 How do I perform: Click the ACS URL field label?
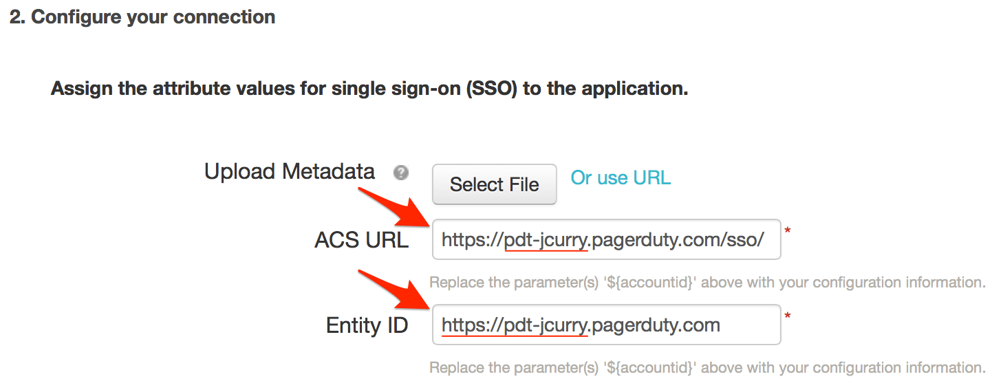(x=361, y=240)
